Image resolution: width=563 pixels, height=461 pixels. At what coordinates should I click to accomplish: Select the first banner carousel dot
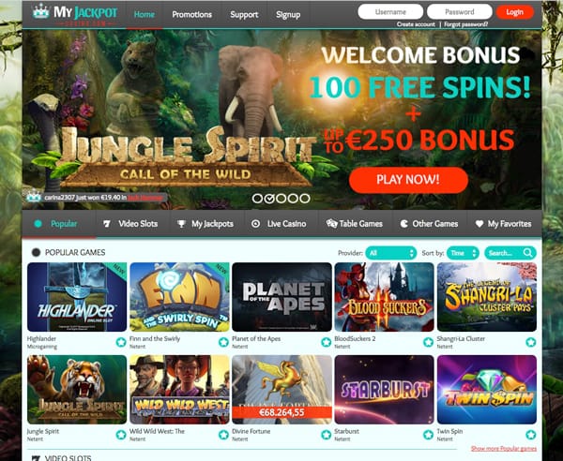[257, 199]
